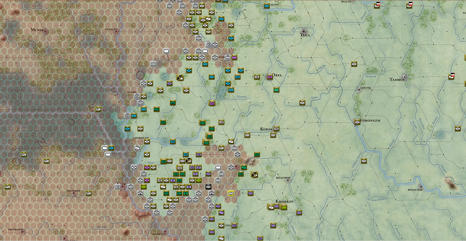The image size is (466, 241).
Task: Click the Cherkassy town label
Action: click(x=159, y=234)
